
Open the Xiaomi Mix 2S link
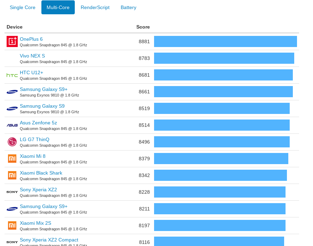[35, 223]
